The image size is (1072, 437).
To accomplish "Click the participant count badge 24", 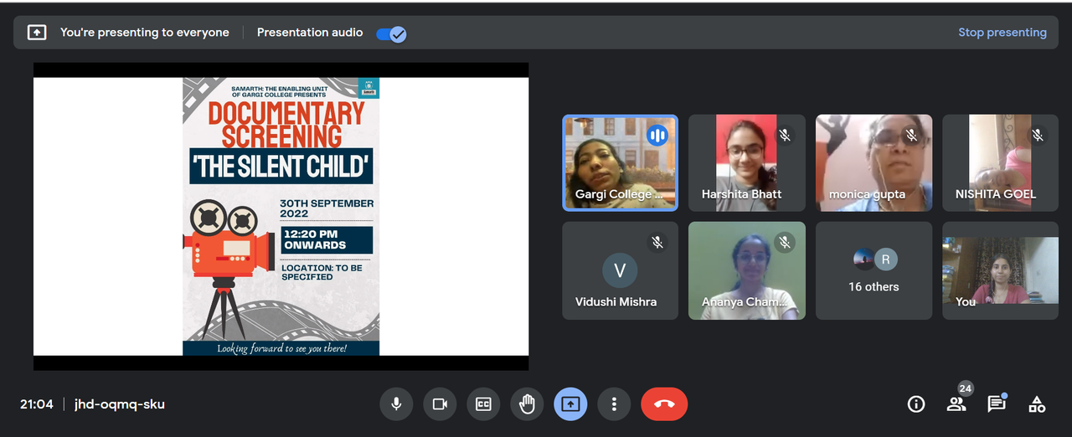I will (966, 388).
